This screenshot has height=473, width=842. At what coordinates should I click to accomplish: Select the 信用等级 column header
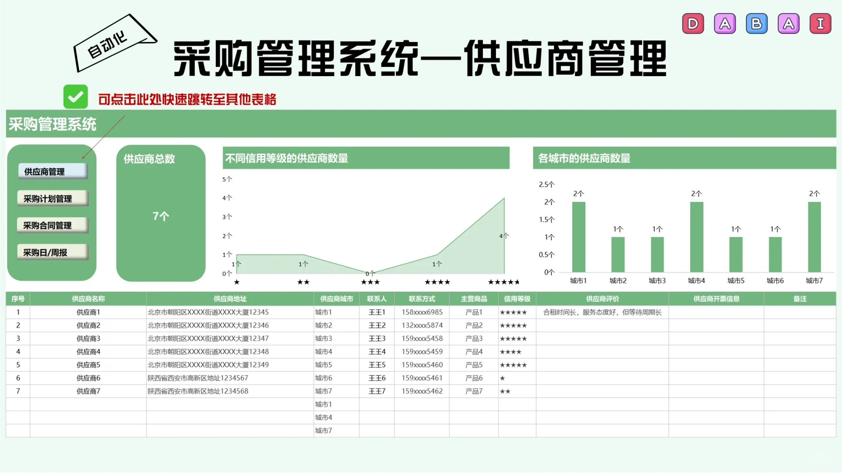pyautogui.click(x=517, y=299)
